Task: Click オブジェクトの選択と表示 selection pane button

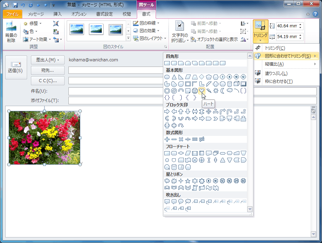Action: click(x=214, y=39)
